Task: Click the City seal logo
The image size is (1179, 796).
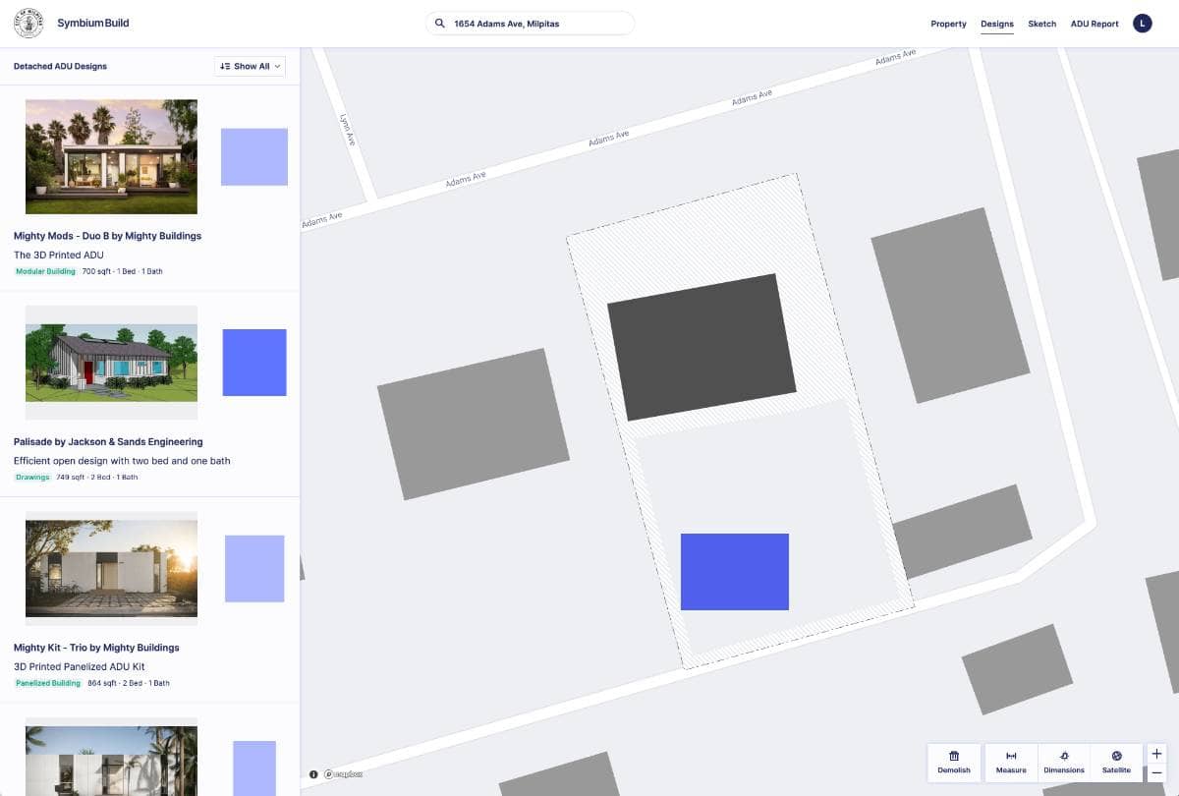Action: click(x=28, y=24)
